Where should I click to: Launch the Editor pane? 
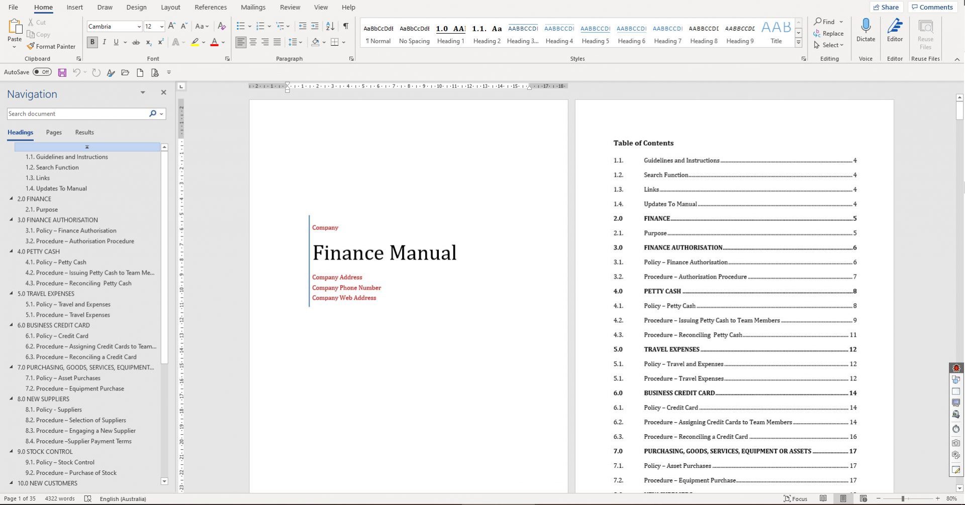coord(895,30)
